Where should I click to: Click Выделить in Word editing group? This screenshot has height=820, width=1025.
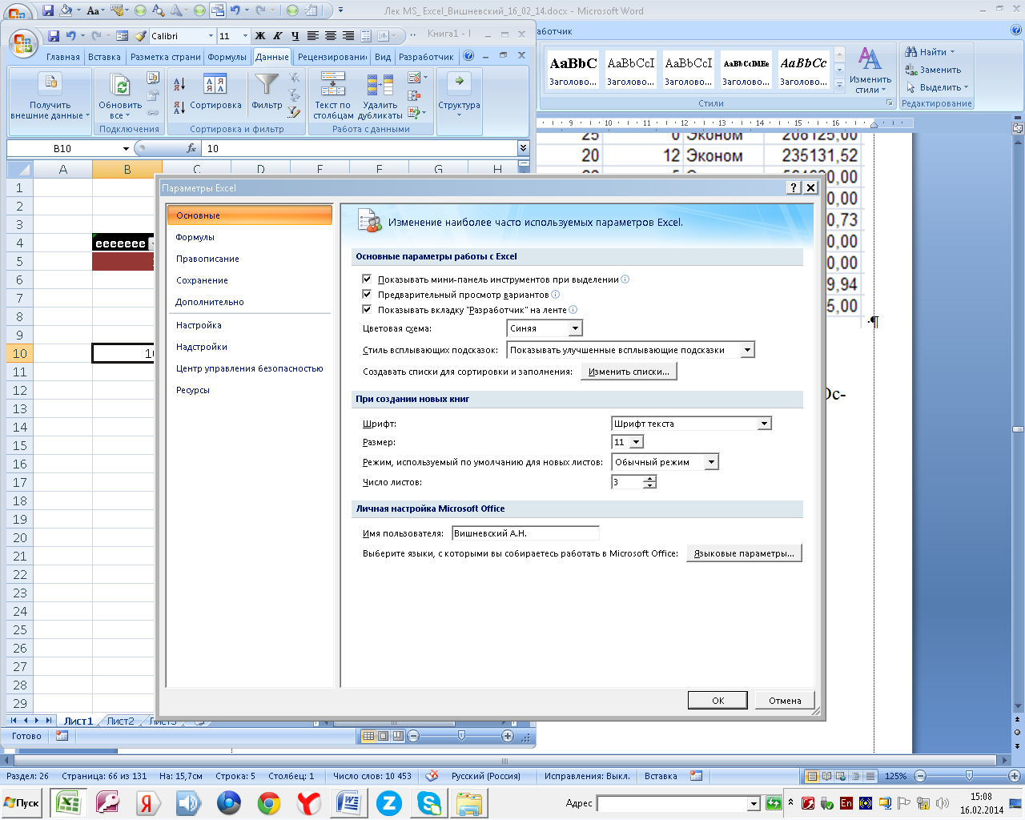click(938, 87)
